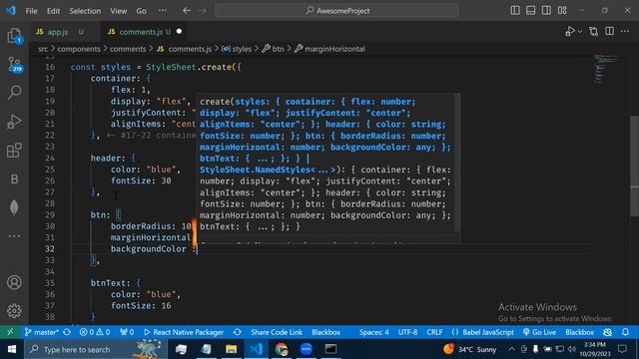Go forward using navigation arrow
This screenshot has width=639, height=359.
click(203, 11)
